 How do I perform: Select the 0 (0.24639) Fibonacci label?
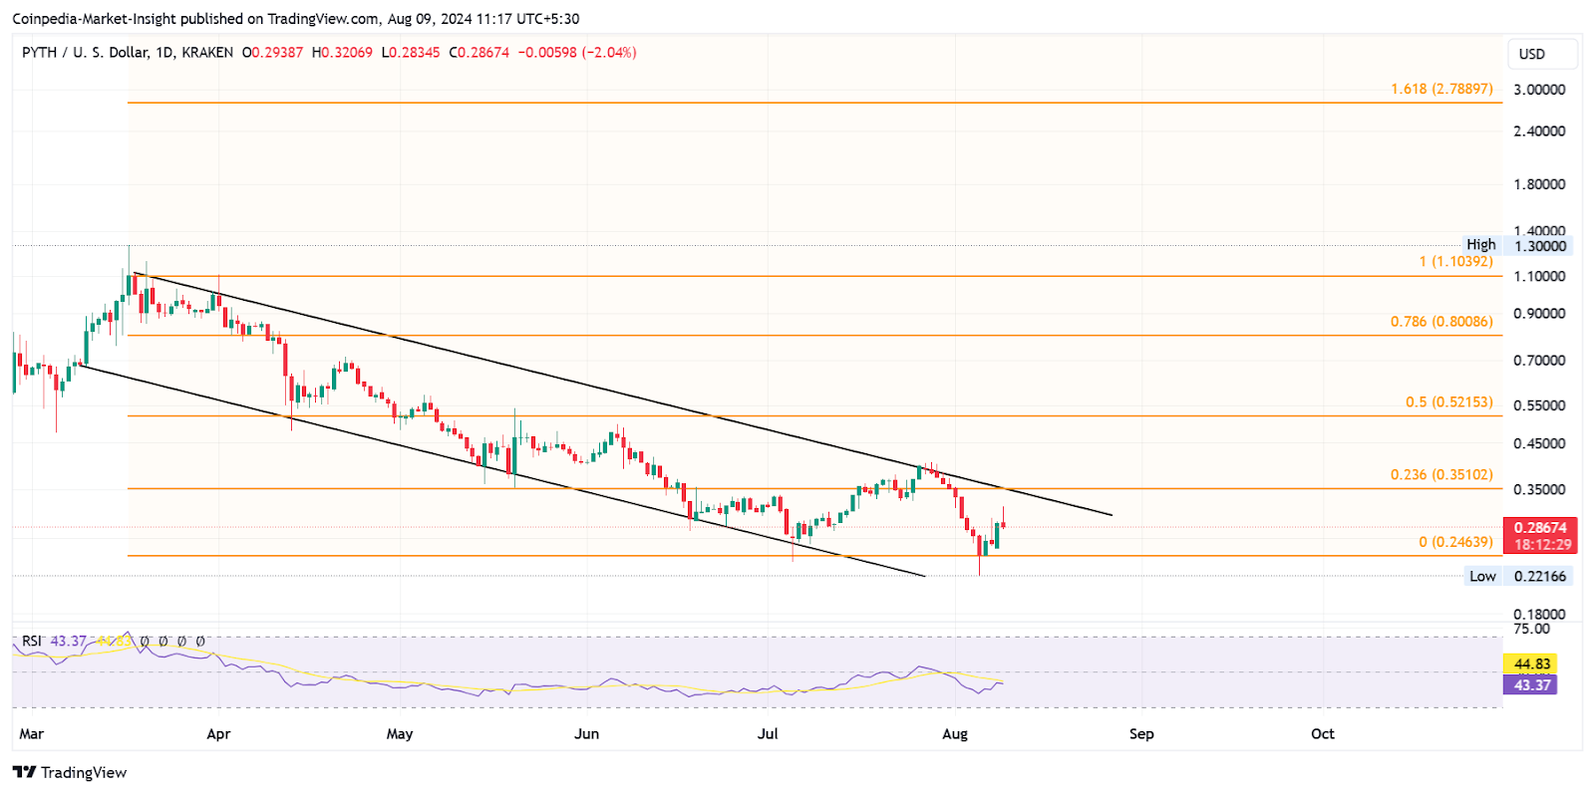(1456, 542)
